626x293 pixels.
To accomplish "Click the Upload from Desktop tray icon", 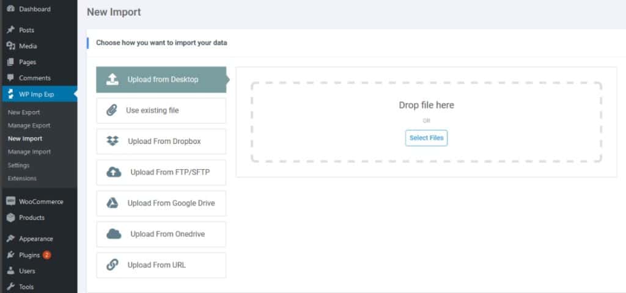I will point(112,79).
